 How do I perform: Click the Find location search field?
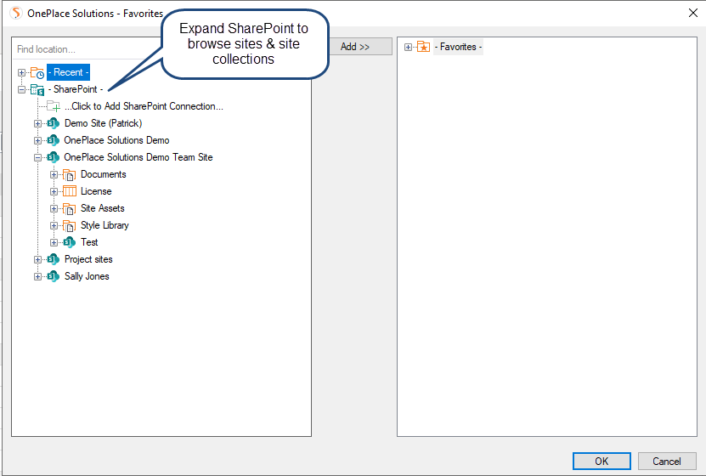85,49
